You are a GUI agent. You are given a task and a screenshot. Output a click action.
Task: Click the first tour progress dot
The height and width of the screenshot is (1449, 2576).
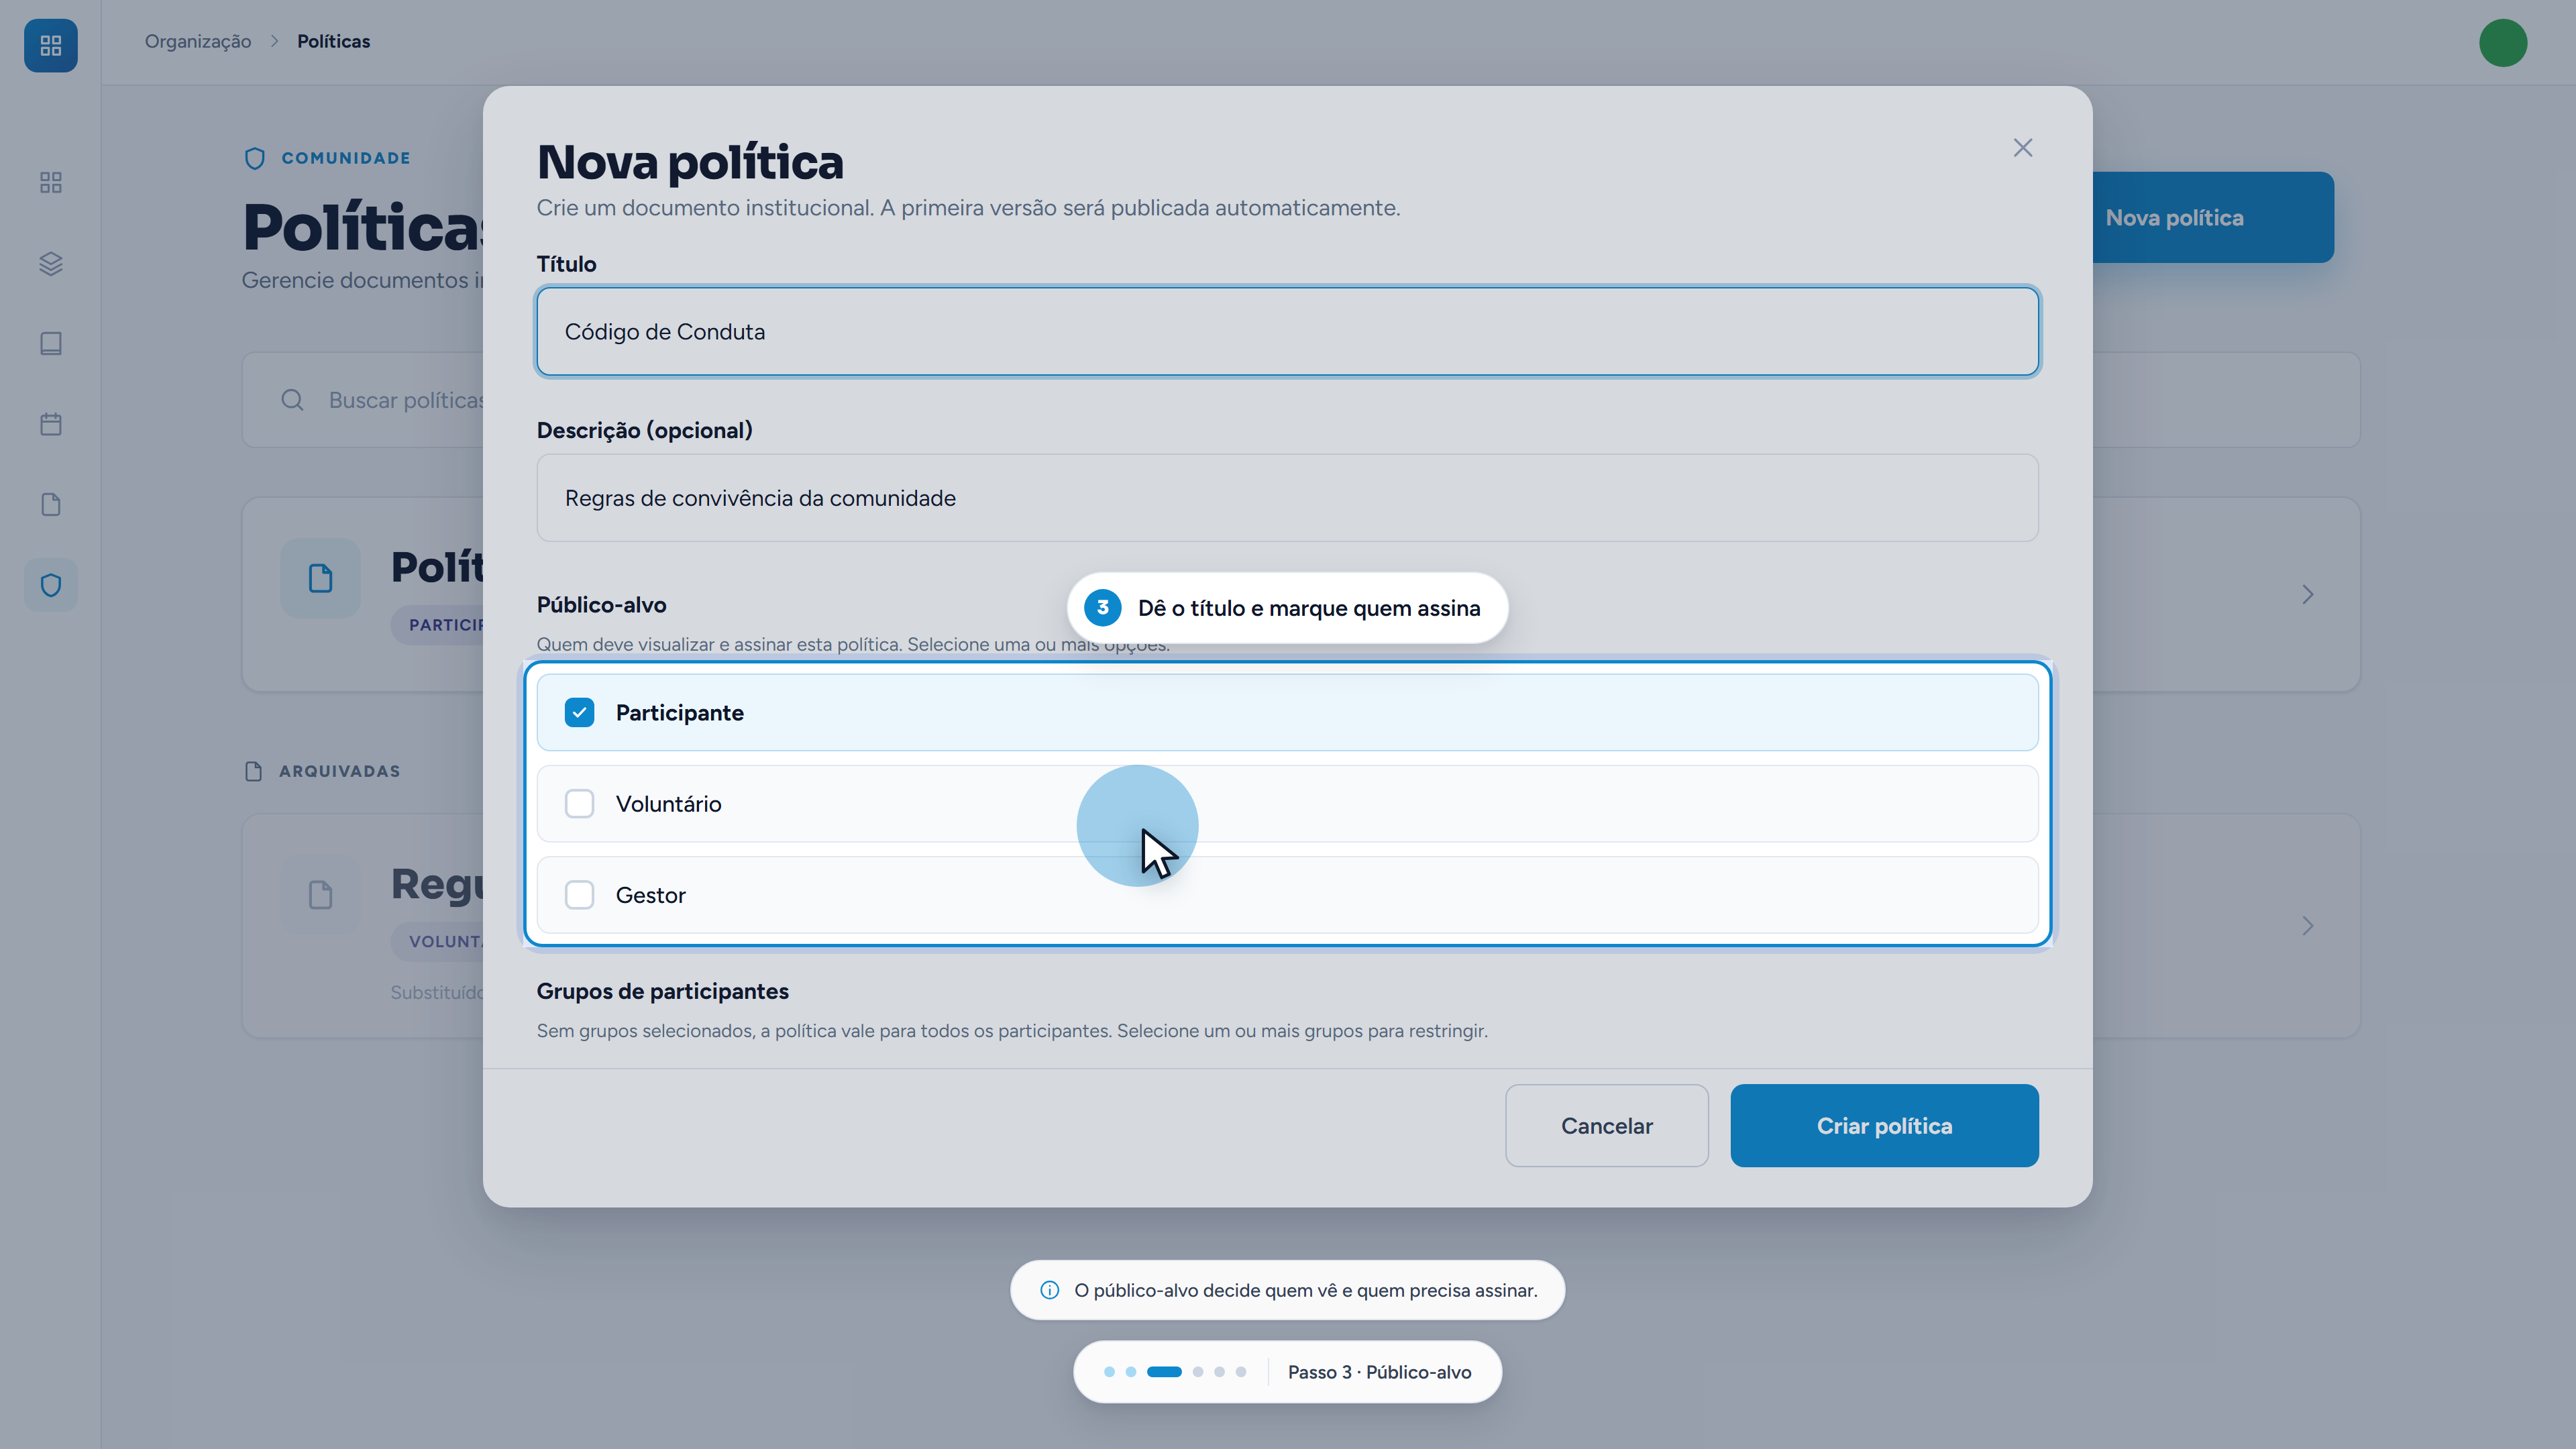[1109, 1372]
